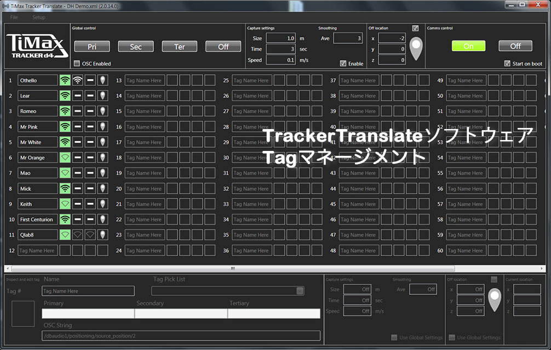Open the File menu
Viewport: 551px width, 350px height.
tap(14, 17)
